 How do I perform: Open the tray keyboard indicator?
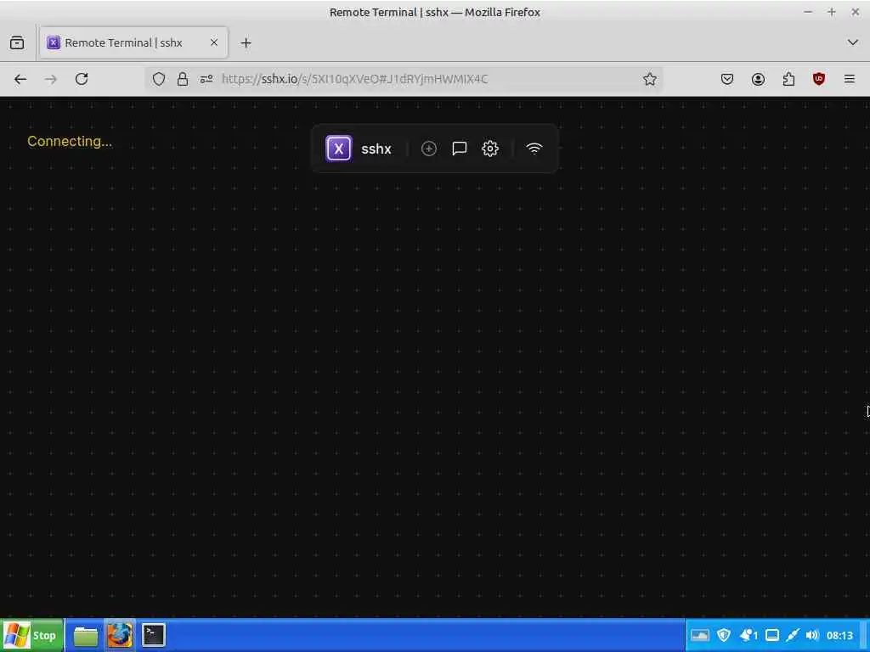point(700,635)
